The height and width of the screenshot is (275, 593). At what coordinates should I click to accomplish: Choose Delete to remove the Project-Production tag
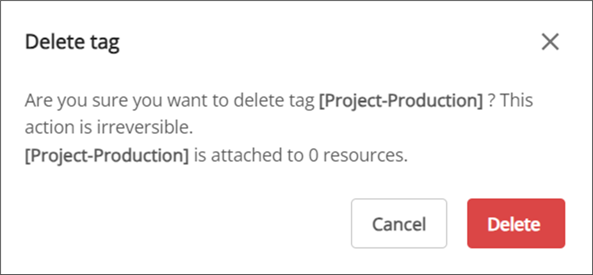coord(516,224)
